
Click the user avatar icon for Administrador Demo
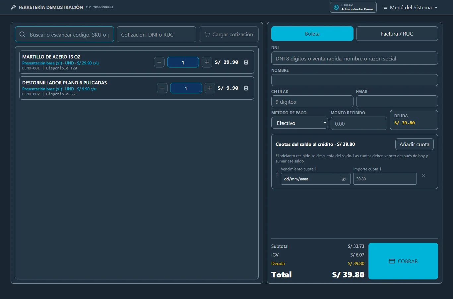coord(336,7)
